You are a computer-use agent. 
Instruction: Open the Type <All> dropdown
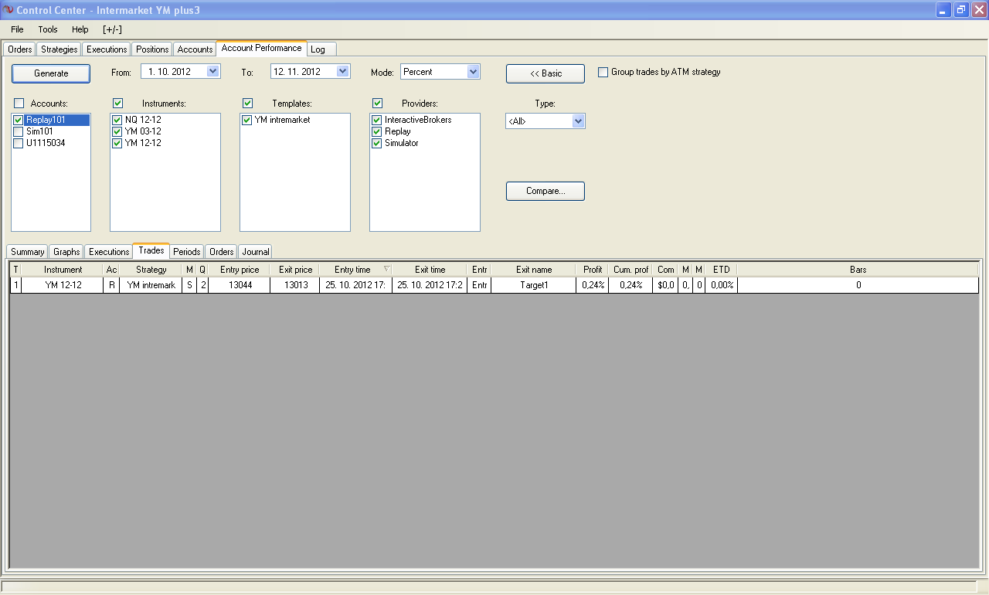point(578,121)
